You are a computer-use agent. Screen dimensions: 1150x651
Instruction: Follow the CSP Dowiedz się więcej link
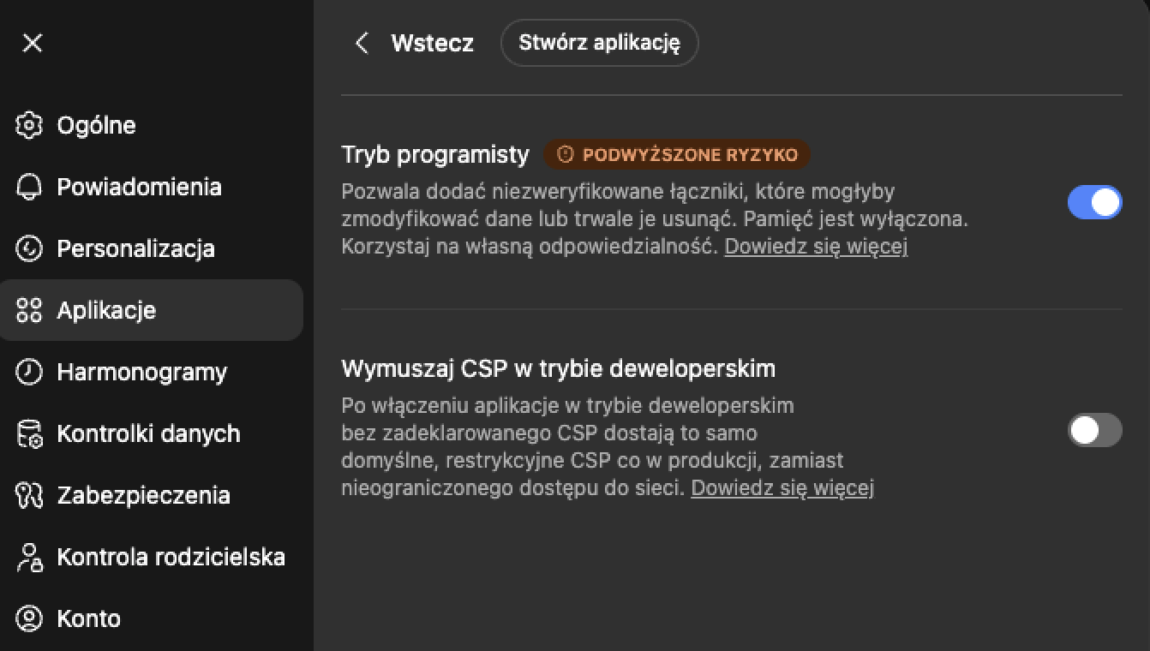pyautogui.click(x=782, y=487)
